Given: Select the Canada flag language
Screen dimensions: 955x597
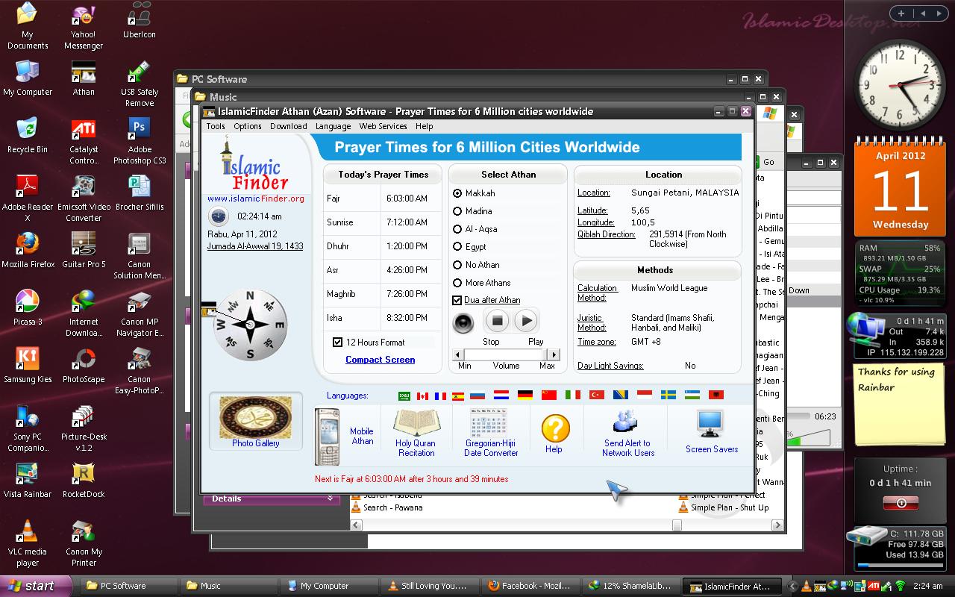Looking at the screenshot, I should pos(423,396).
